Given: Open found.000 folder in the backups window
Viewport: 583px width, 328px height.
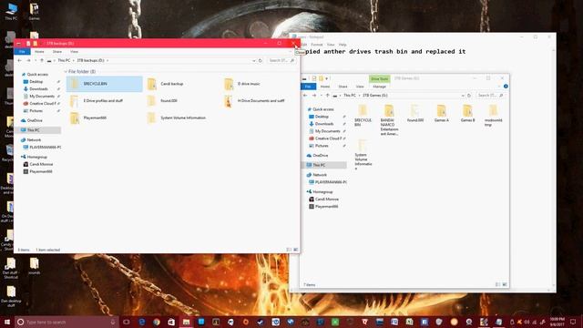Looking at the screenshot, I should [x=162, y=101].
